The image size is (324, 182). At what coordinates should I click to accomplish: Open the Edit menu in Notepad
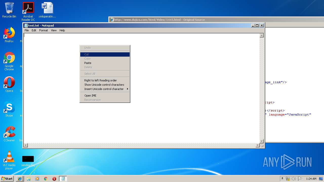tap(34, 30)
